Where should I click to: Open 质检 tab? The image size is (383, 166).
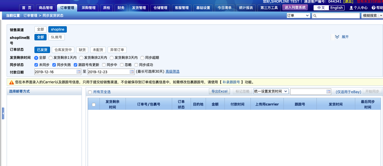(x=106, y=8)
